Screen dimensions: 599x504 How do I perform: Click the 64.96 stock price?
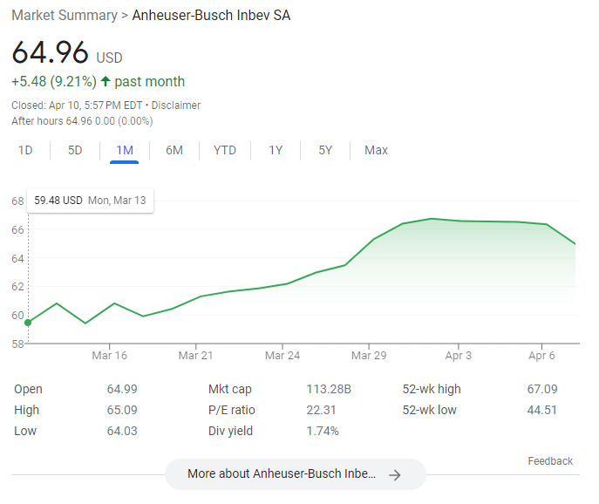[x=50, y=52]
